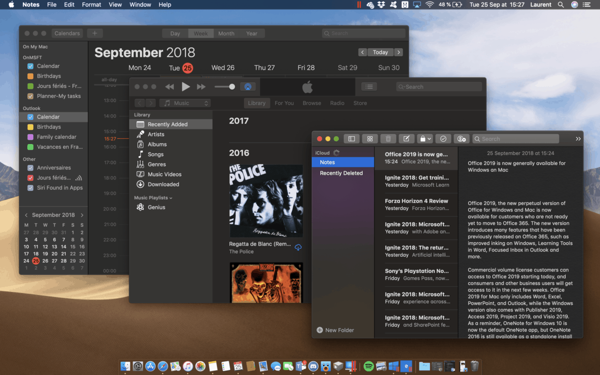Screen dimensions: 600x375
Task: Toggle OnMSFT Birthdays checkbox
Action: click(31, 76)
